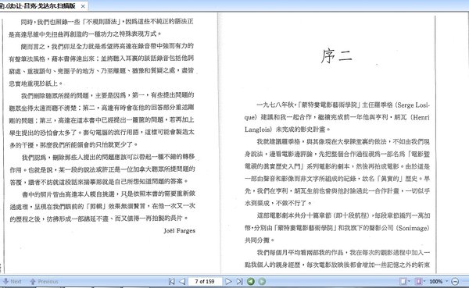The width and height of the screenshot is (469, 288).
Task: Close the 戈达尔扫描版 document tab
Action: point(83,6)
